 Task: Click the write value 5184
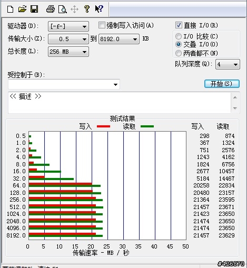203,178
